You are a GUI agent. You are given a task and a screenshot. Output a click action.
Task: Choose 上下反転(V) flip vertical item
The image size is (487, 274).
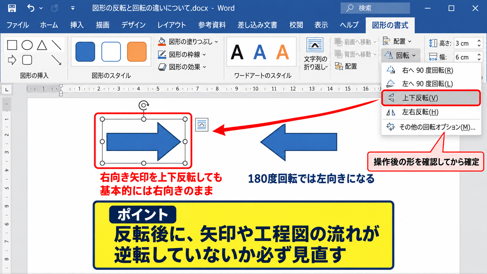[431, 98]
